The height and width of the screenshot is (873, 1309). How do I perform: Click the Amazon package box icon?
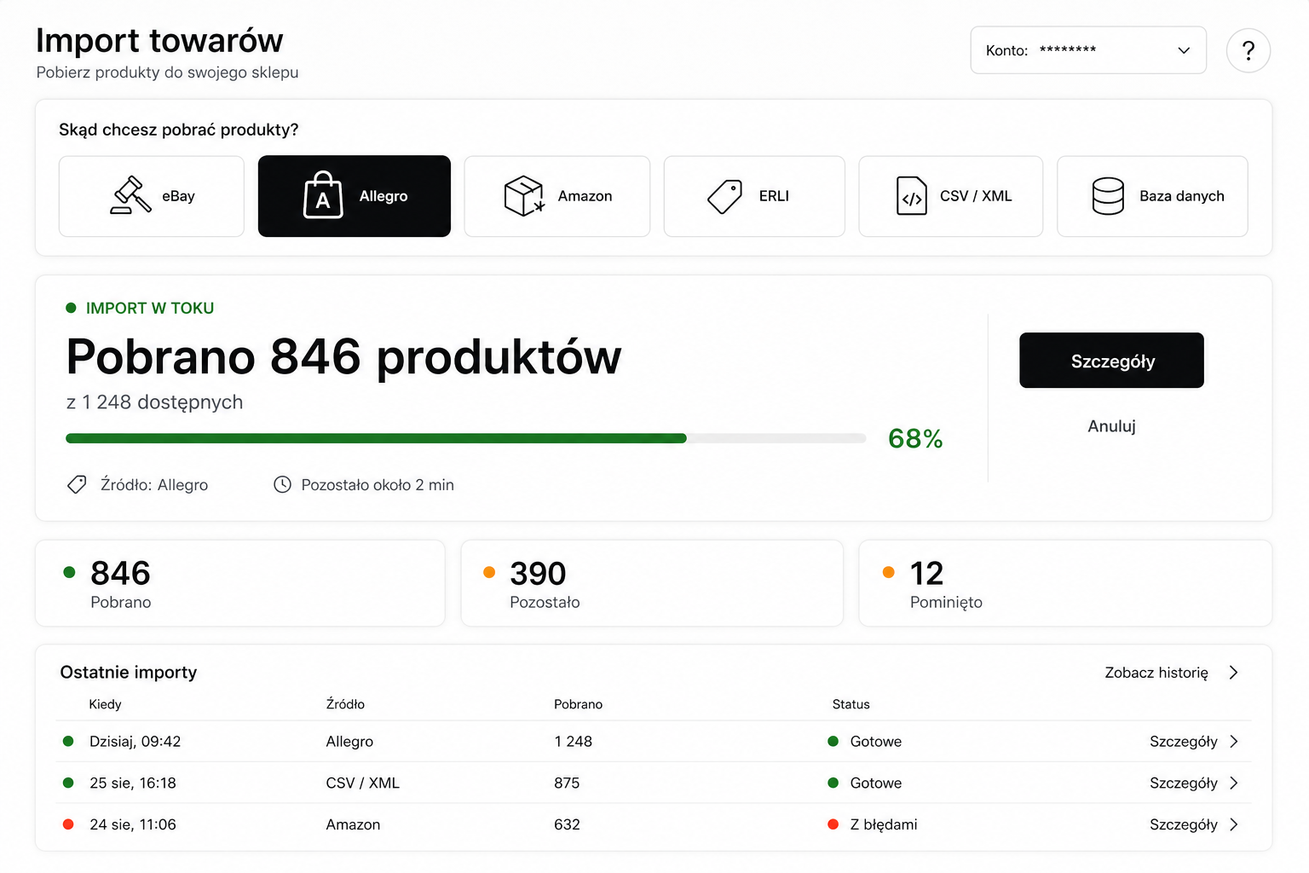click(x=524, y=196)
